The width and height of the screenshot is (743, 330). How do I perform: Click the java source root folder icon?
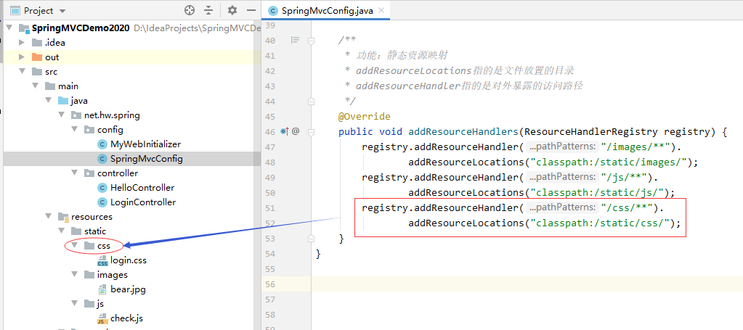(63, 100)
